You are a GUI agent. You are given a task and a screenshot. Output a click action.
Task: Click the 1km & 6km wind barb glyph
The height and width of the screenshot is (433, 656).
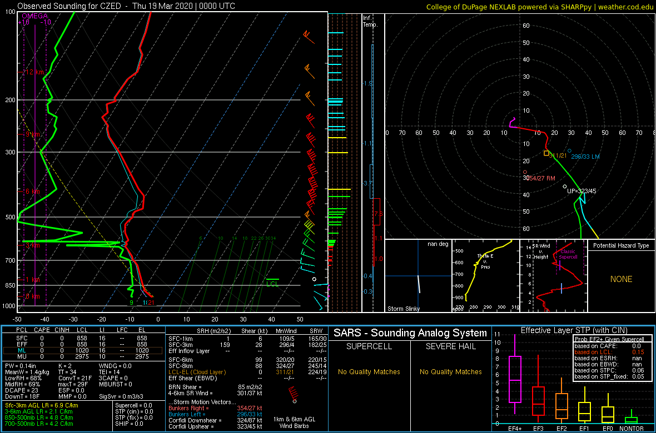point(292,394)
